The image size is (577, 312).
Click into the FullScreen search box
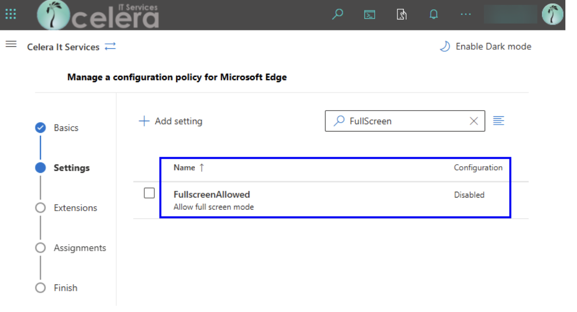[405, 121]
